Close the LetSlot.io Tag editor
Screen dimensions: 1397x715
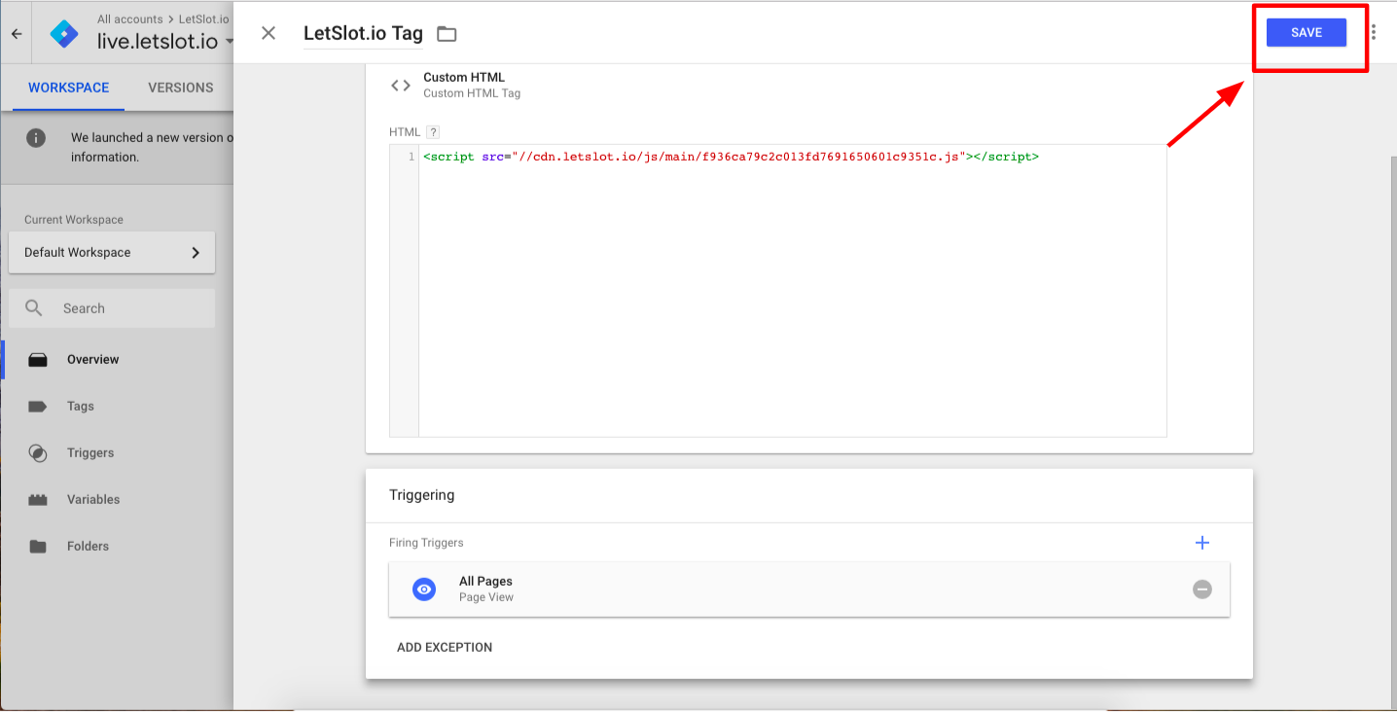pyautogui.click(x=269, y=33)
